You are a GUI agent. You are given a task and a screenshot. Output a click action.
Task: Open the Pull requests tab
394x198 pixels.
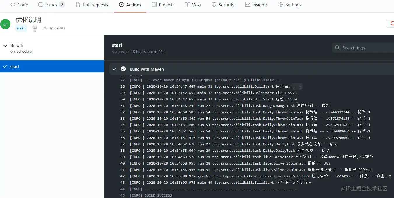click(92, 5)
